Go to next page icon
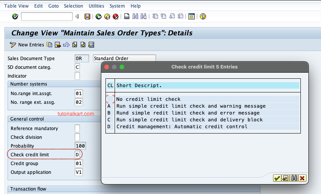321x194 pixels. (x=172, y=16)
